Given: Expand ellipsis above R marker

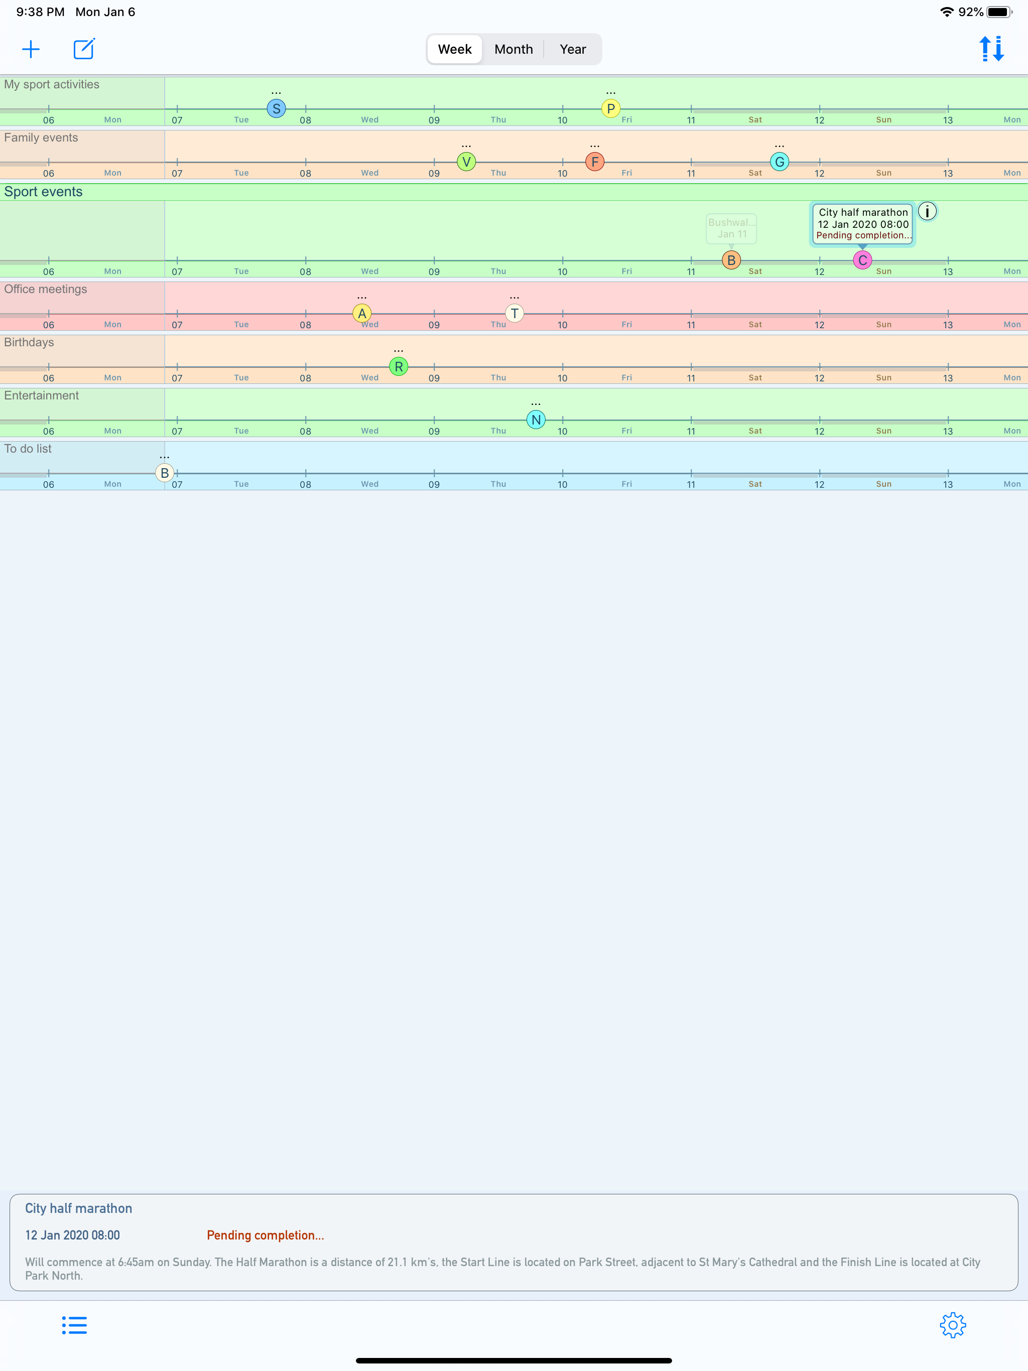Looking at the screenshot, I should pos(398,351).
